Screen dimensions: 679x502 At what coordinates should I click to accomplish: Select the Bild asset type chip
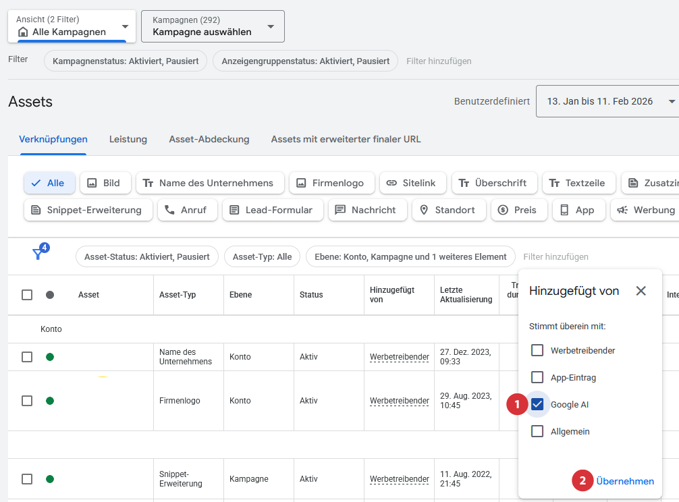[x=105, y=183]
